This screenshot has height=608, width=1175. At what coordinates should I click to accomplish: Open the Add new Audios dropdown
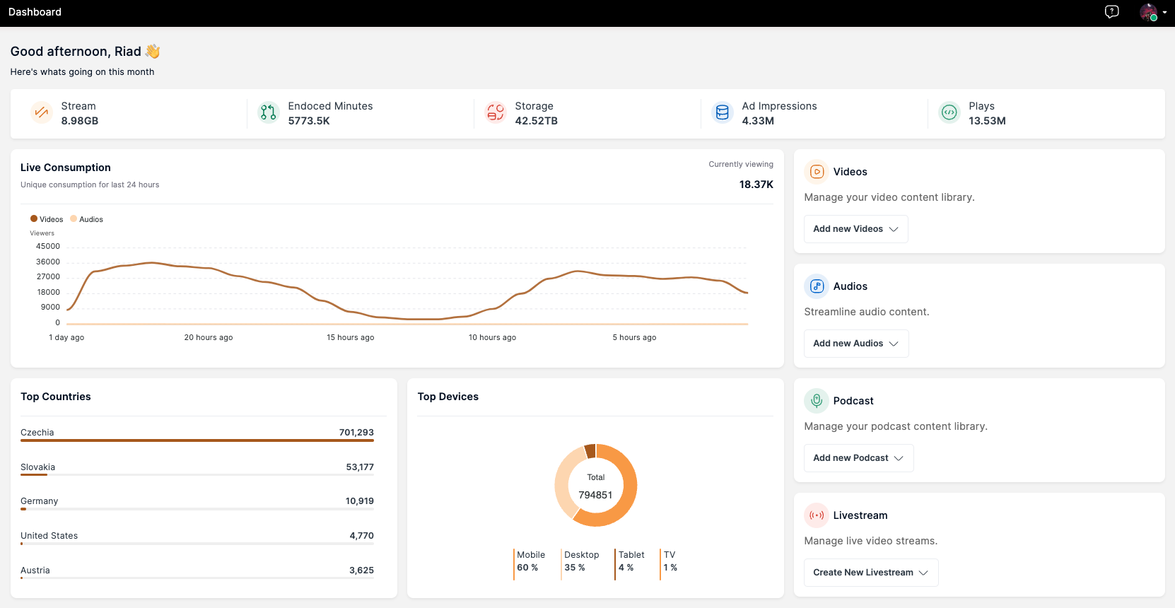coord(856,344)
